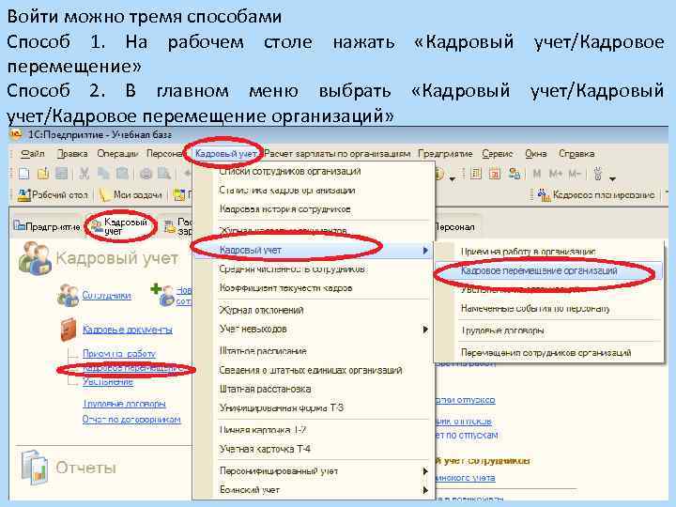Click the Cut scissors toolbar icon

[x=84, y=174]
